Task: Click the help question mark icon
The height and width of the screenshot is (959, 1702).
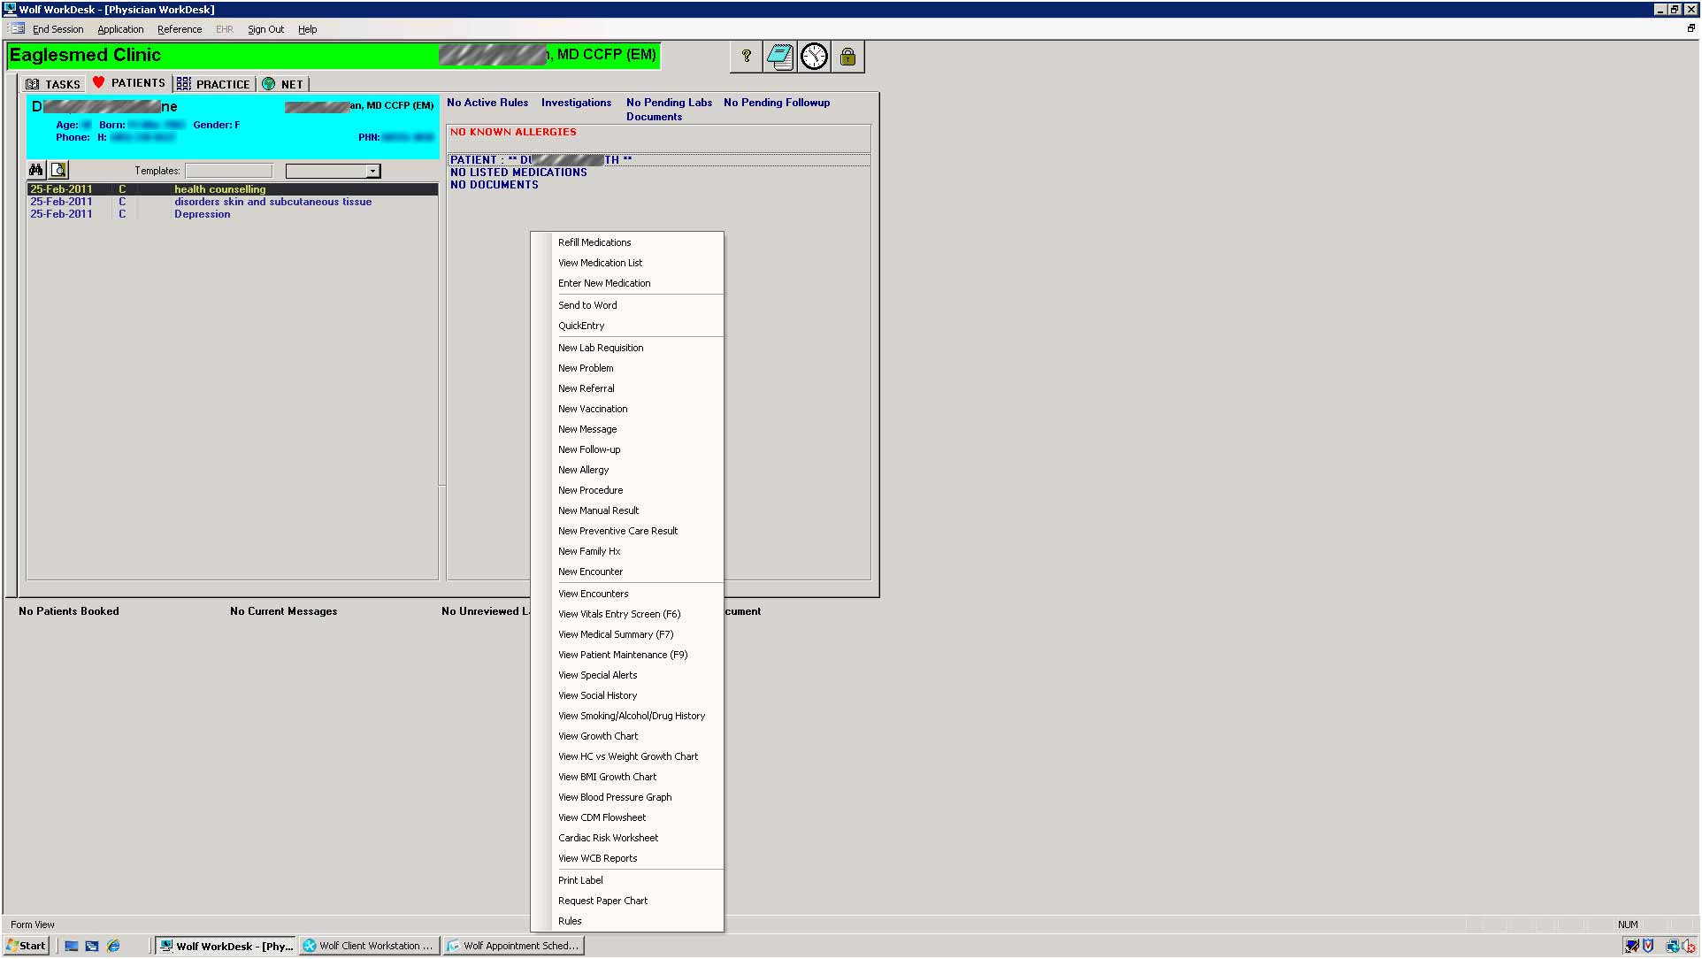Action: point(747,57)
